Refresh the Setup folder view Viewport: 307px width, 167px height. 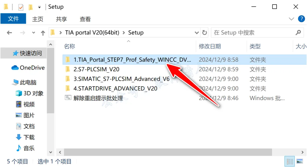204,32
